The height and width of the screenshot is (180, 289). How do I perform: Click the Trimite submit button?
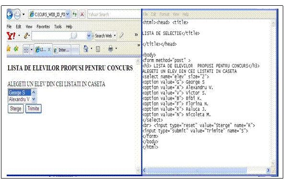(34, 108)
